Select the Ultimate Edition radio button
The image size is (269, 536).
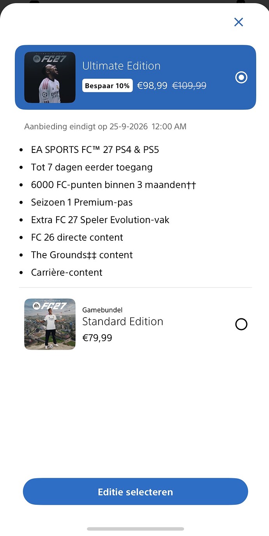[241, 77]
